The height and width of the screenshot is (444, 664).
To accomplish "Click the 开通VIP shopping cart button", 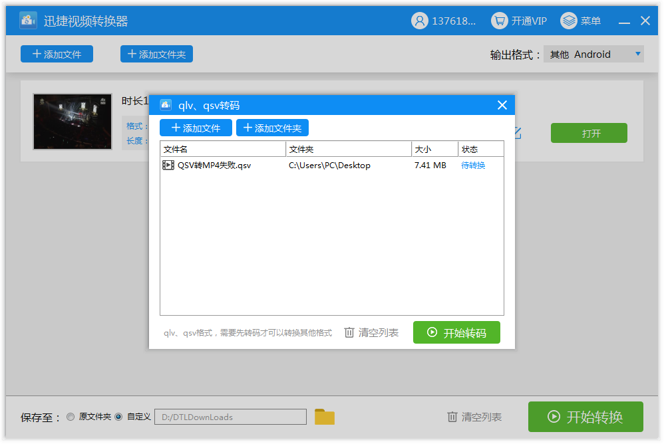I will [519, 21].
